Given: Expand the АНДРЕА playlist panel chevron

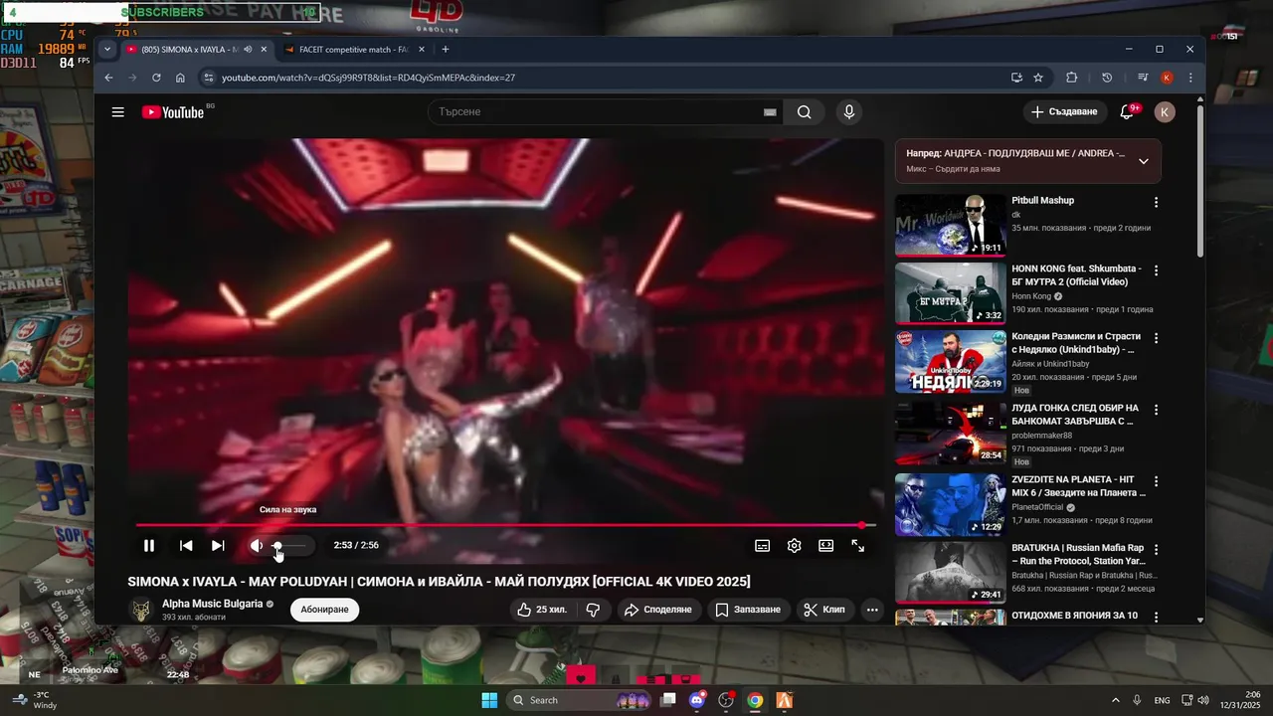Looking at the screenshot, I should tap(1144, 161).
